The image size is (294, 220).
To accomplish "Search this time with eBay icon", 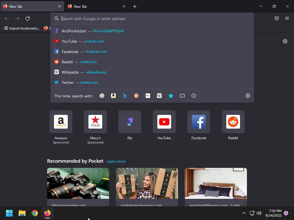I will (148, 96).
